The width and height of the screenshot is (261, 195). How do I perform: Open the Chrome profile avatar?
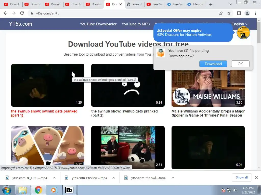tap(247, 13)
